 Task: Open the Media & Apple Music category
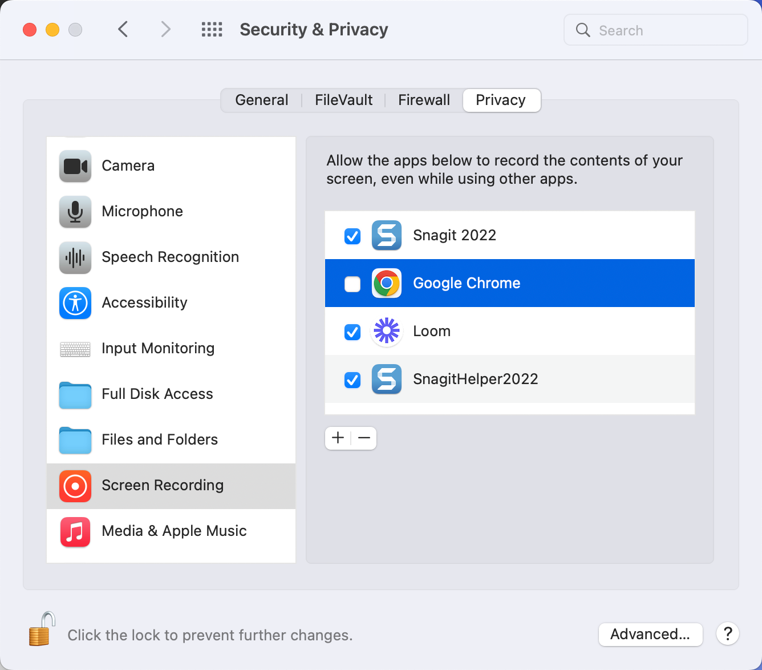(171, 531)
